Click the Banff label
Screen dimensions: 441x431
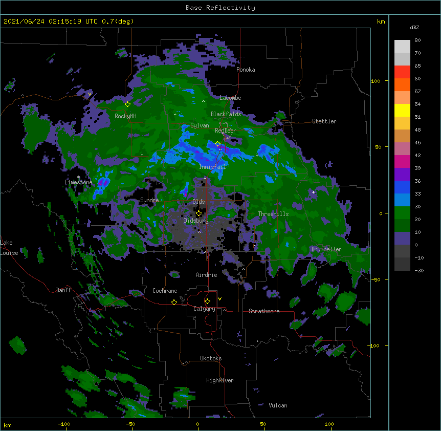pyautogui.click(x=63, y=290)
